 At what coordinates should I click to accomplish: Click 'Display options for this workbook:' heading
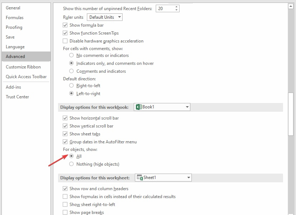[94, 107]
